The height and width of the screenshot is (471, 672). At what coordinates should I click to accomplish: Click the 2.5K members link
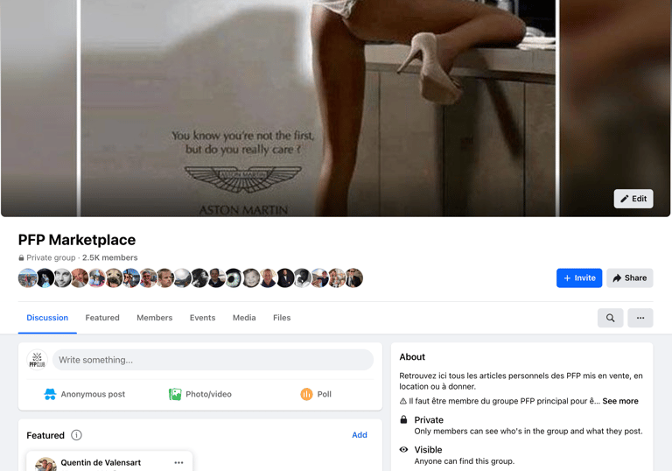[x=109, y=257]
